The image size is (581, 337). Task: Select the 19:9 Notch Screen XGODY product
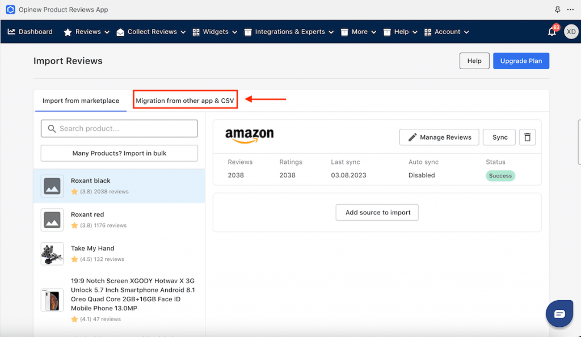[x=119, y=300]
